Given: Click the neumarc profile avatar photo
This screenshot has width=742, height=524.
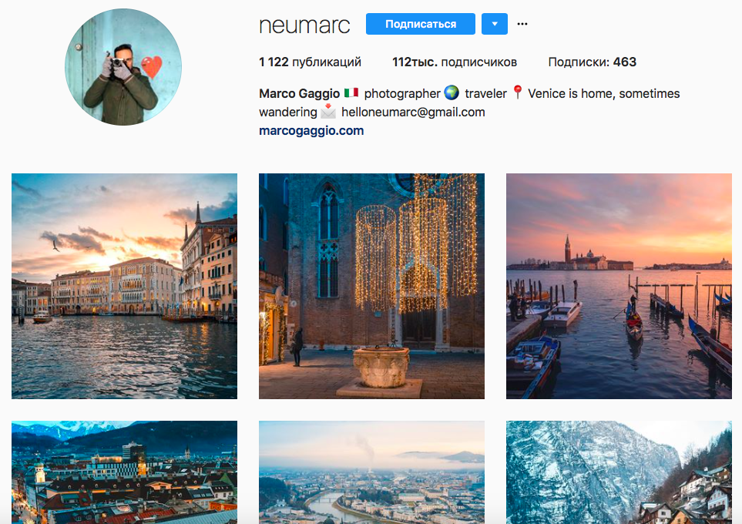Looking at the screenshot, I should pos(123,68).
